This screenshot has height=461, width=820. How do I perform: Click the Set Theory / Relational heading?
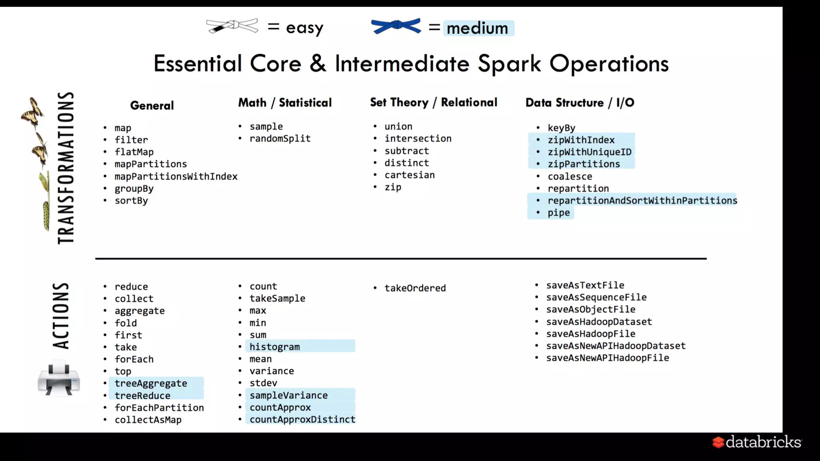point(433,102)
